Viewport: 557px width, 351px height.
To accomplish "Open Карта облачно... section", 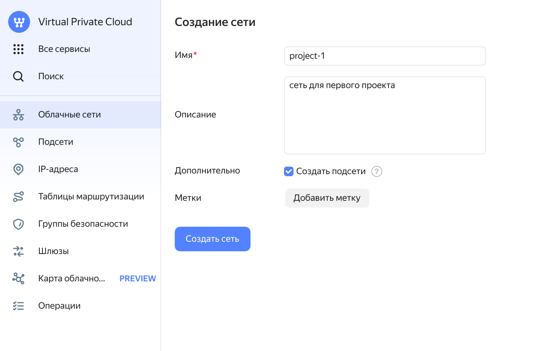I will (x=81, y=279).
